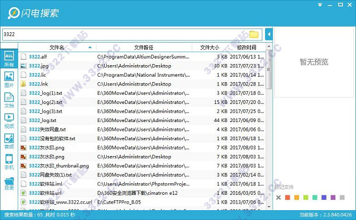Open the 手机 phone category
Image resolution: width=356 pixels, height=220 pixels.
point(9,161)
